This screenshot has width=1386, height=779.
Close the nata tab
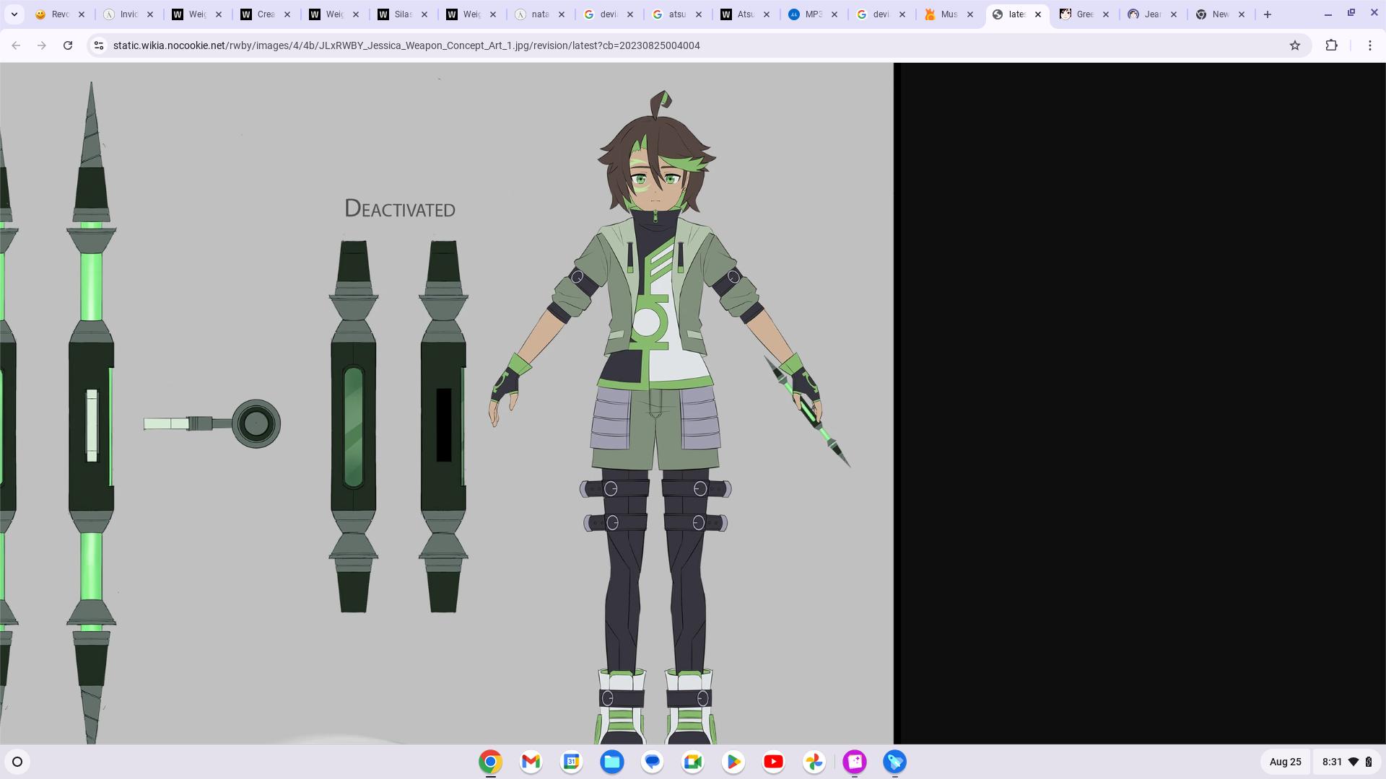tap(562, 14)
